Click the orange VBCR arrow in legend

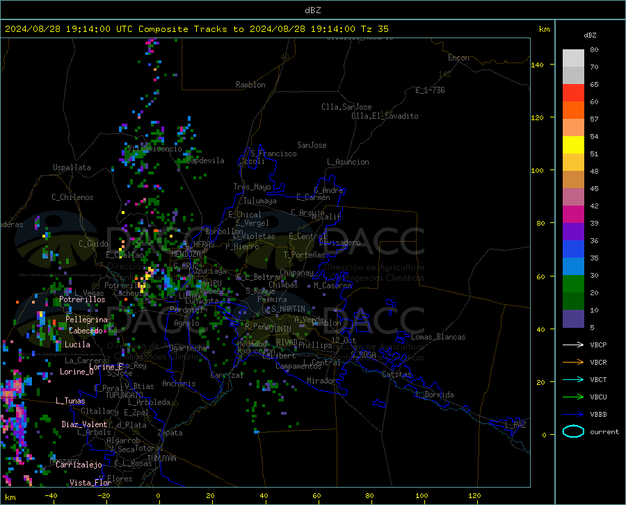coord(573,363)
